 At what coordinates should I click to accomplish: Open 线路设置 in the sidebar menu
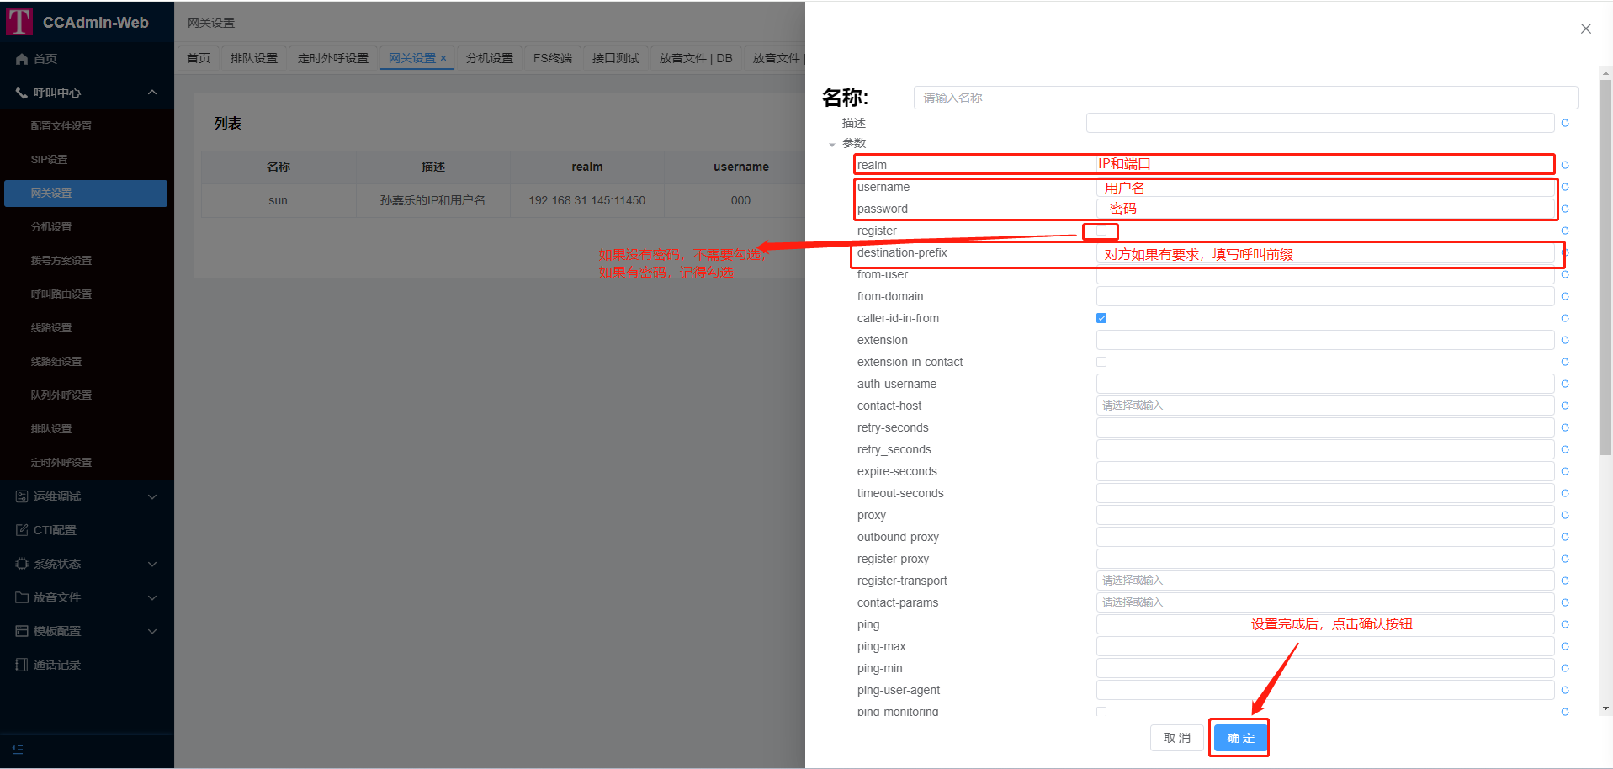[51, 328]
